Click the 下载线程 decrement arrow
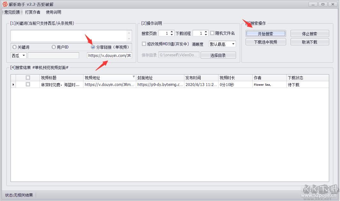The image size is (340, 201). pyautogui.click(x=206, y=34)
